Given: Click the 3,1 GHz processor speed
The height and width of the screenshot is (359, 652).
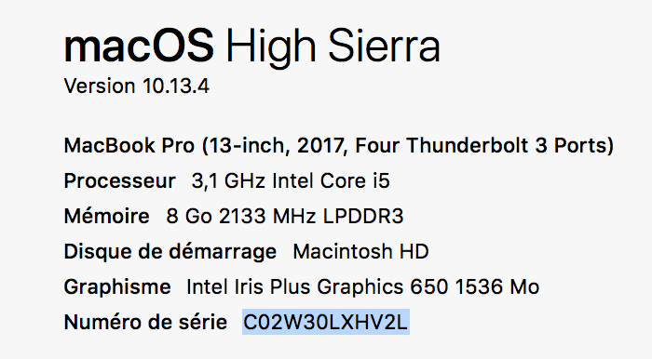Looking at the screenshot, I should point(228,181).
